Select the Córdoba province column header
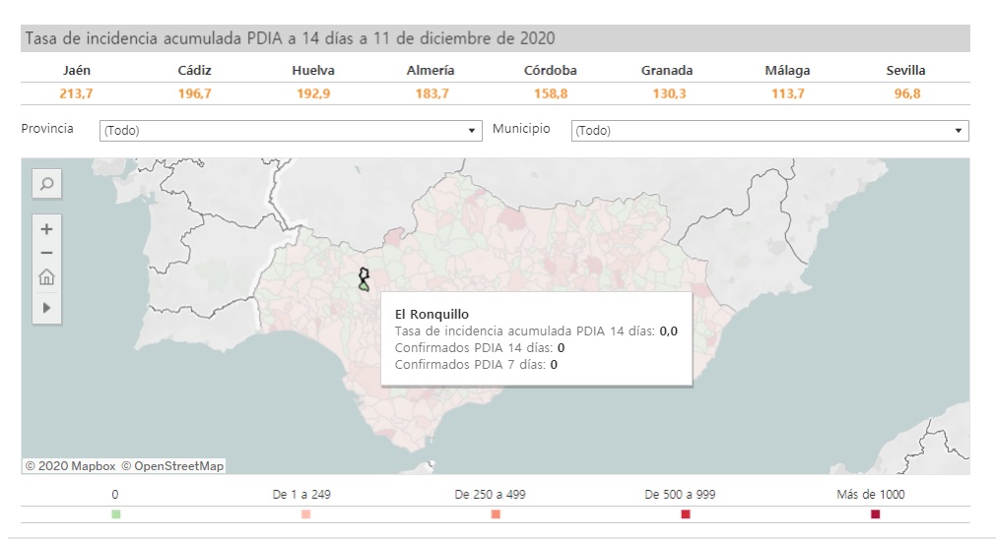The image size is (996, 540). 550,71
